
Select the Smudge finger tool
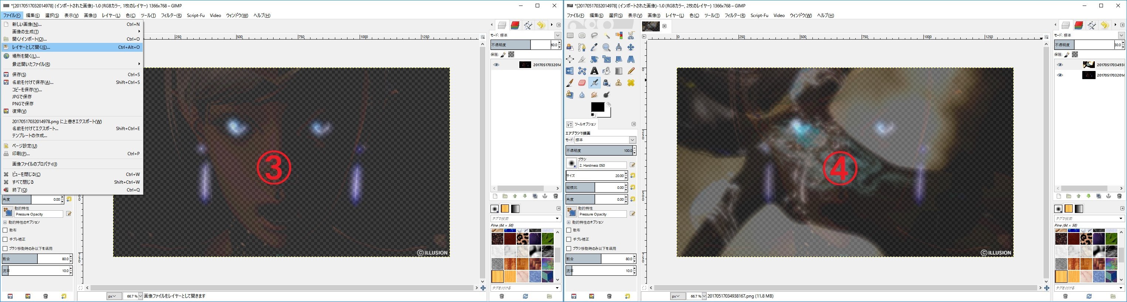coord(594,95)
